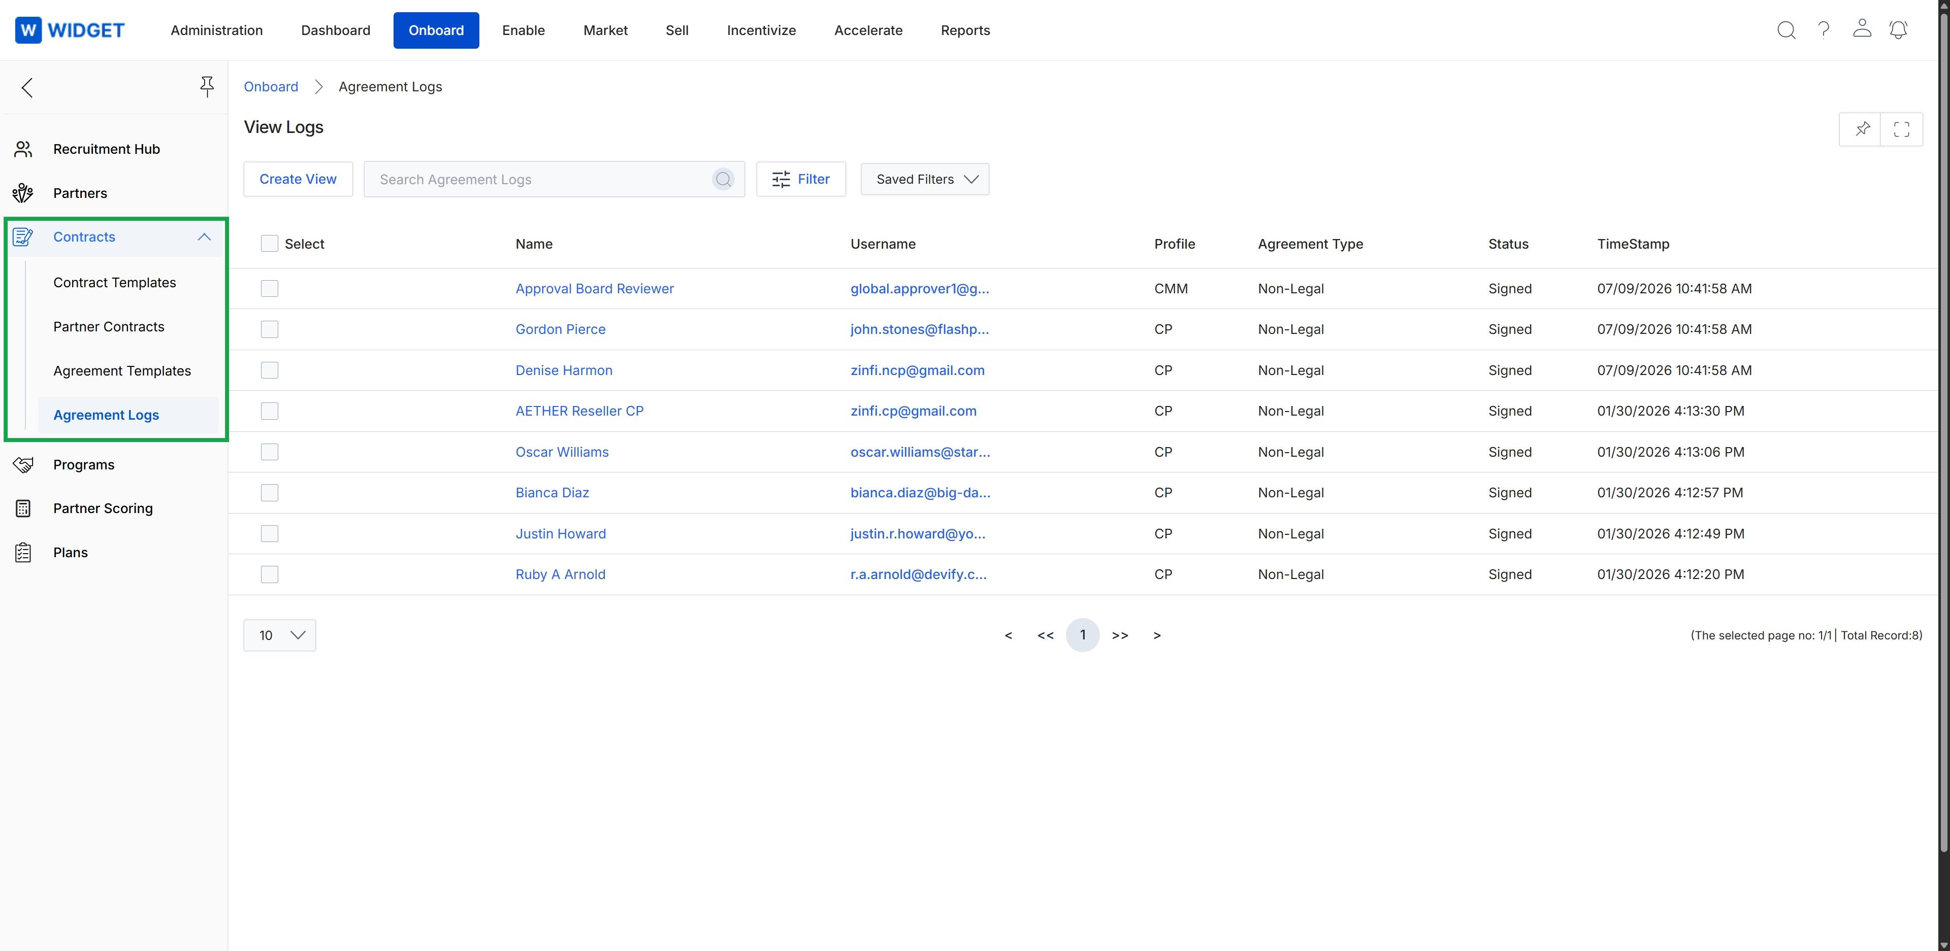The image size is (1950, 951).
Task: Open the page size 10 dropdown
Action: pos(279,635)
